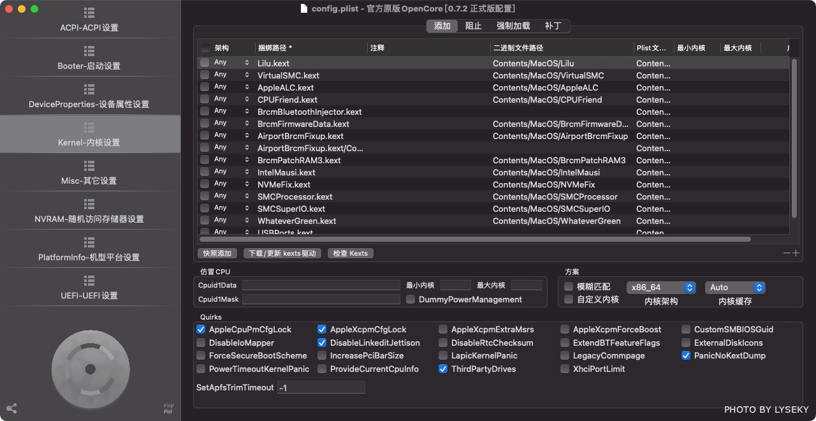Image resolution: width=816 pixels, height=421 pixels.
Task: Open the Any architecture selector for SMCSuperIO.kext
Action: 232,208
